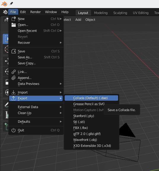
Task: Export Grease Pencil as SVG
Action: click(89, 104)
